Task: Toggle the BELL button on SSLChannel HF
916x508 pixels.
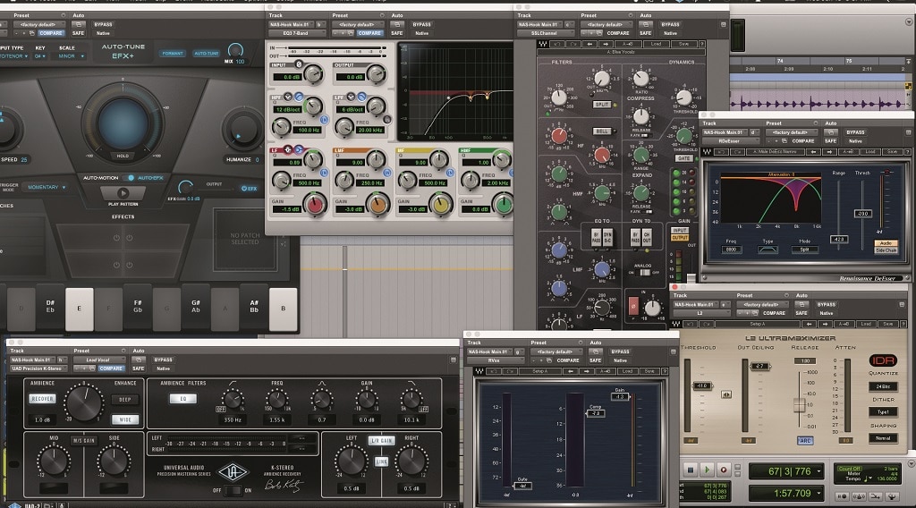Action: click(602, 131)
